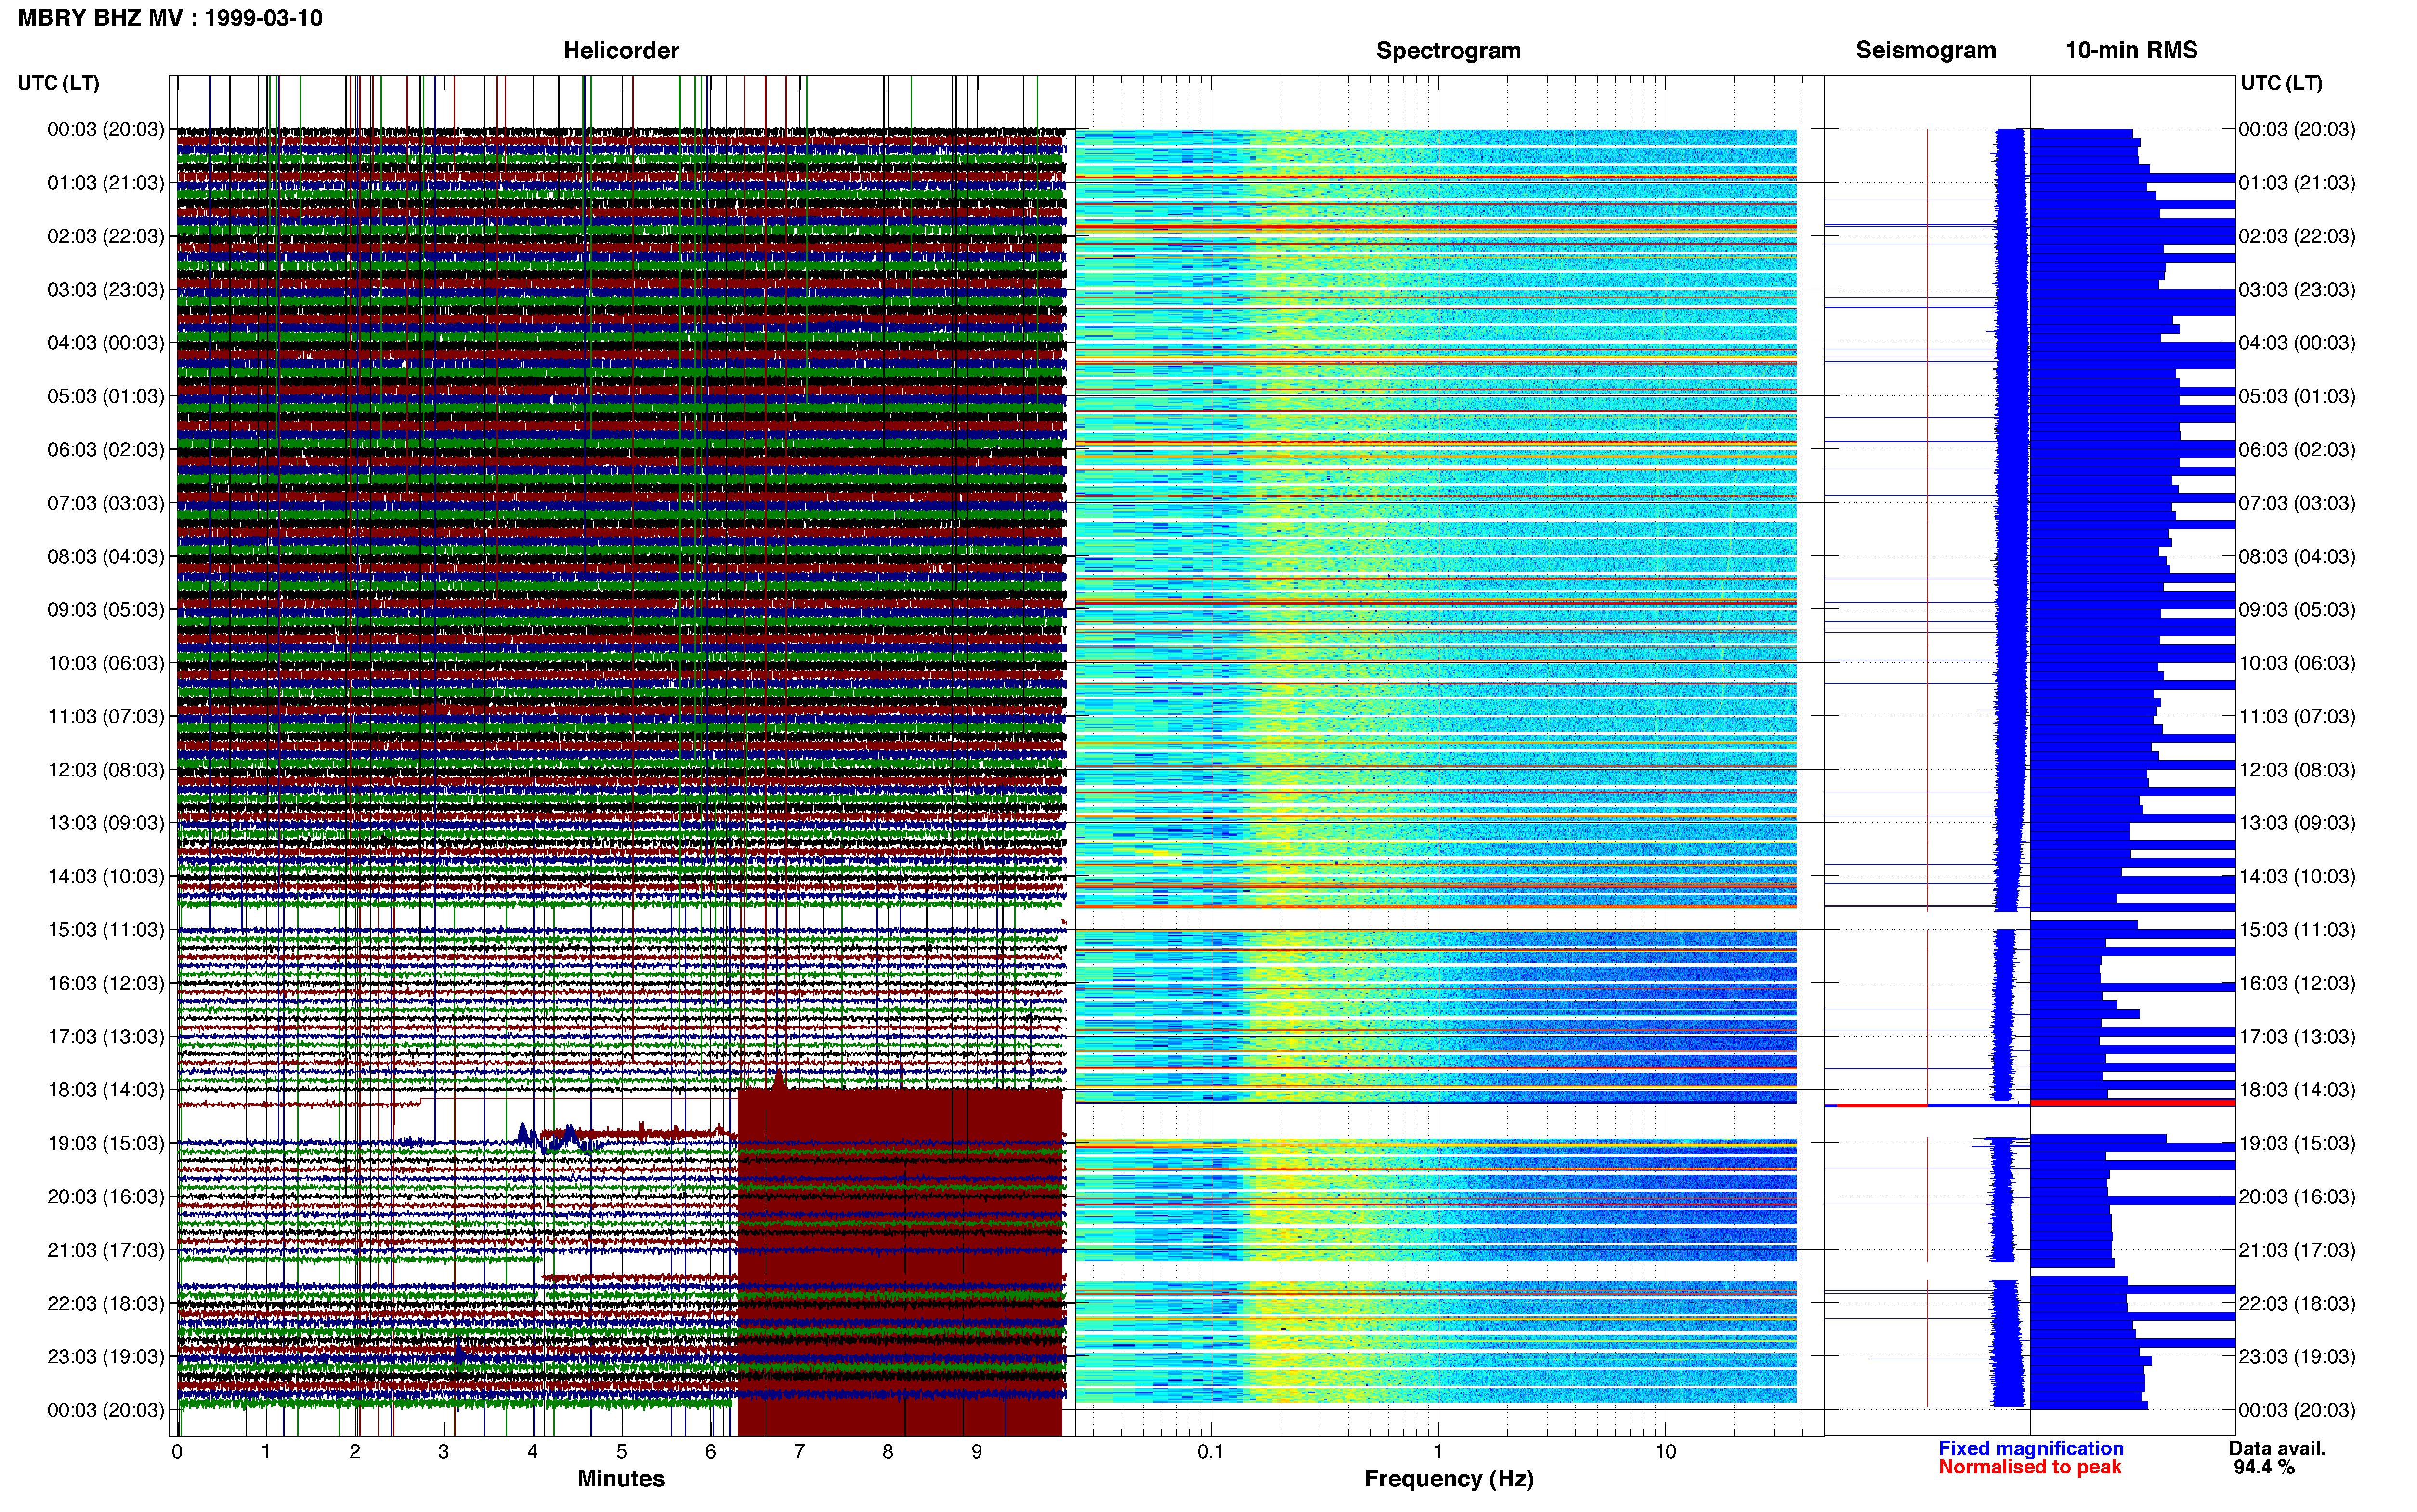Click 23:03 (19:03) on the RMS time axis
The width and height of the screenshot is (2417, 1512).
point(2297,1356)
